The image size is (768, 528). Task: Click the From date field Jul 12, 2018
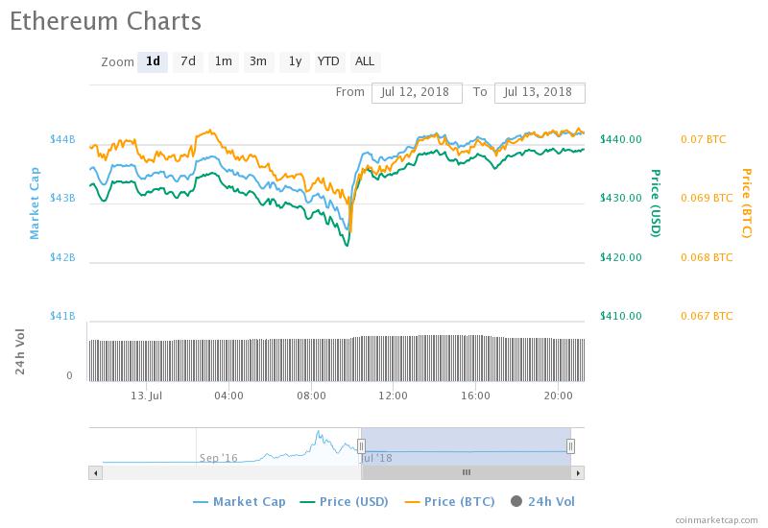point(417,92)
